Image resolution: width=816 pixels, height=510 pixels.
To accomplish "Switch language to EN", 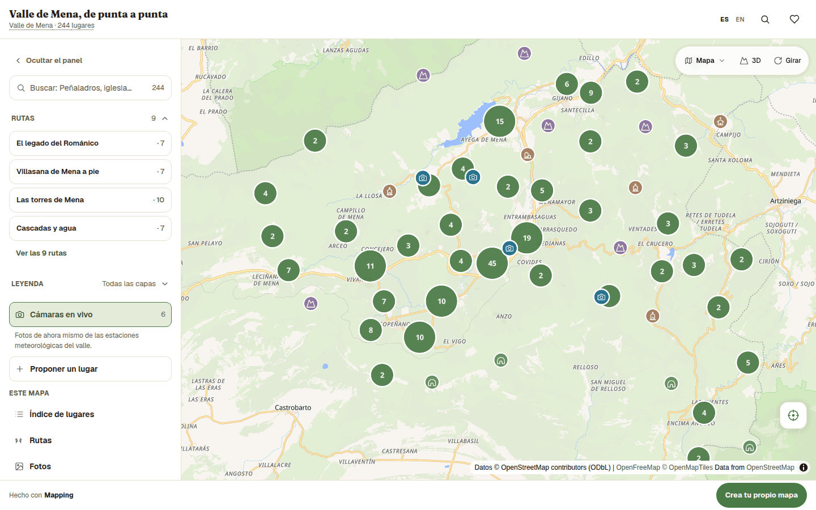I will tap(740, 19).
